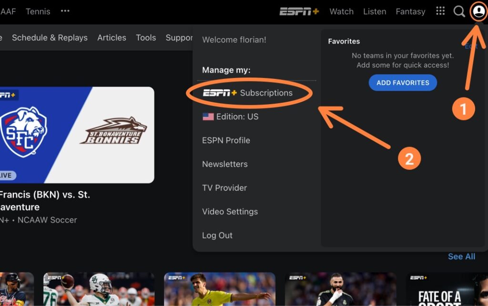
Task: Open the baseball player thumbnail
Action: pyautogui.click(x=17, y=289)
